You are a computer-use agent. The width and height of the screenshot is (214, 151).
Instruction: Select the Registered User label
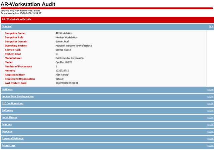[x=15, y=75]
